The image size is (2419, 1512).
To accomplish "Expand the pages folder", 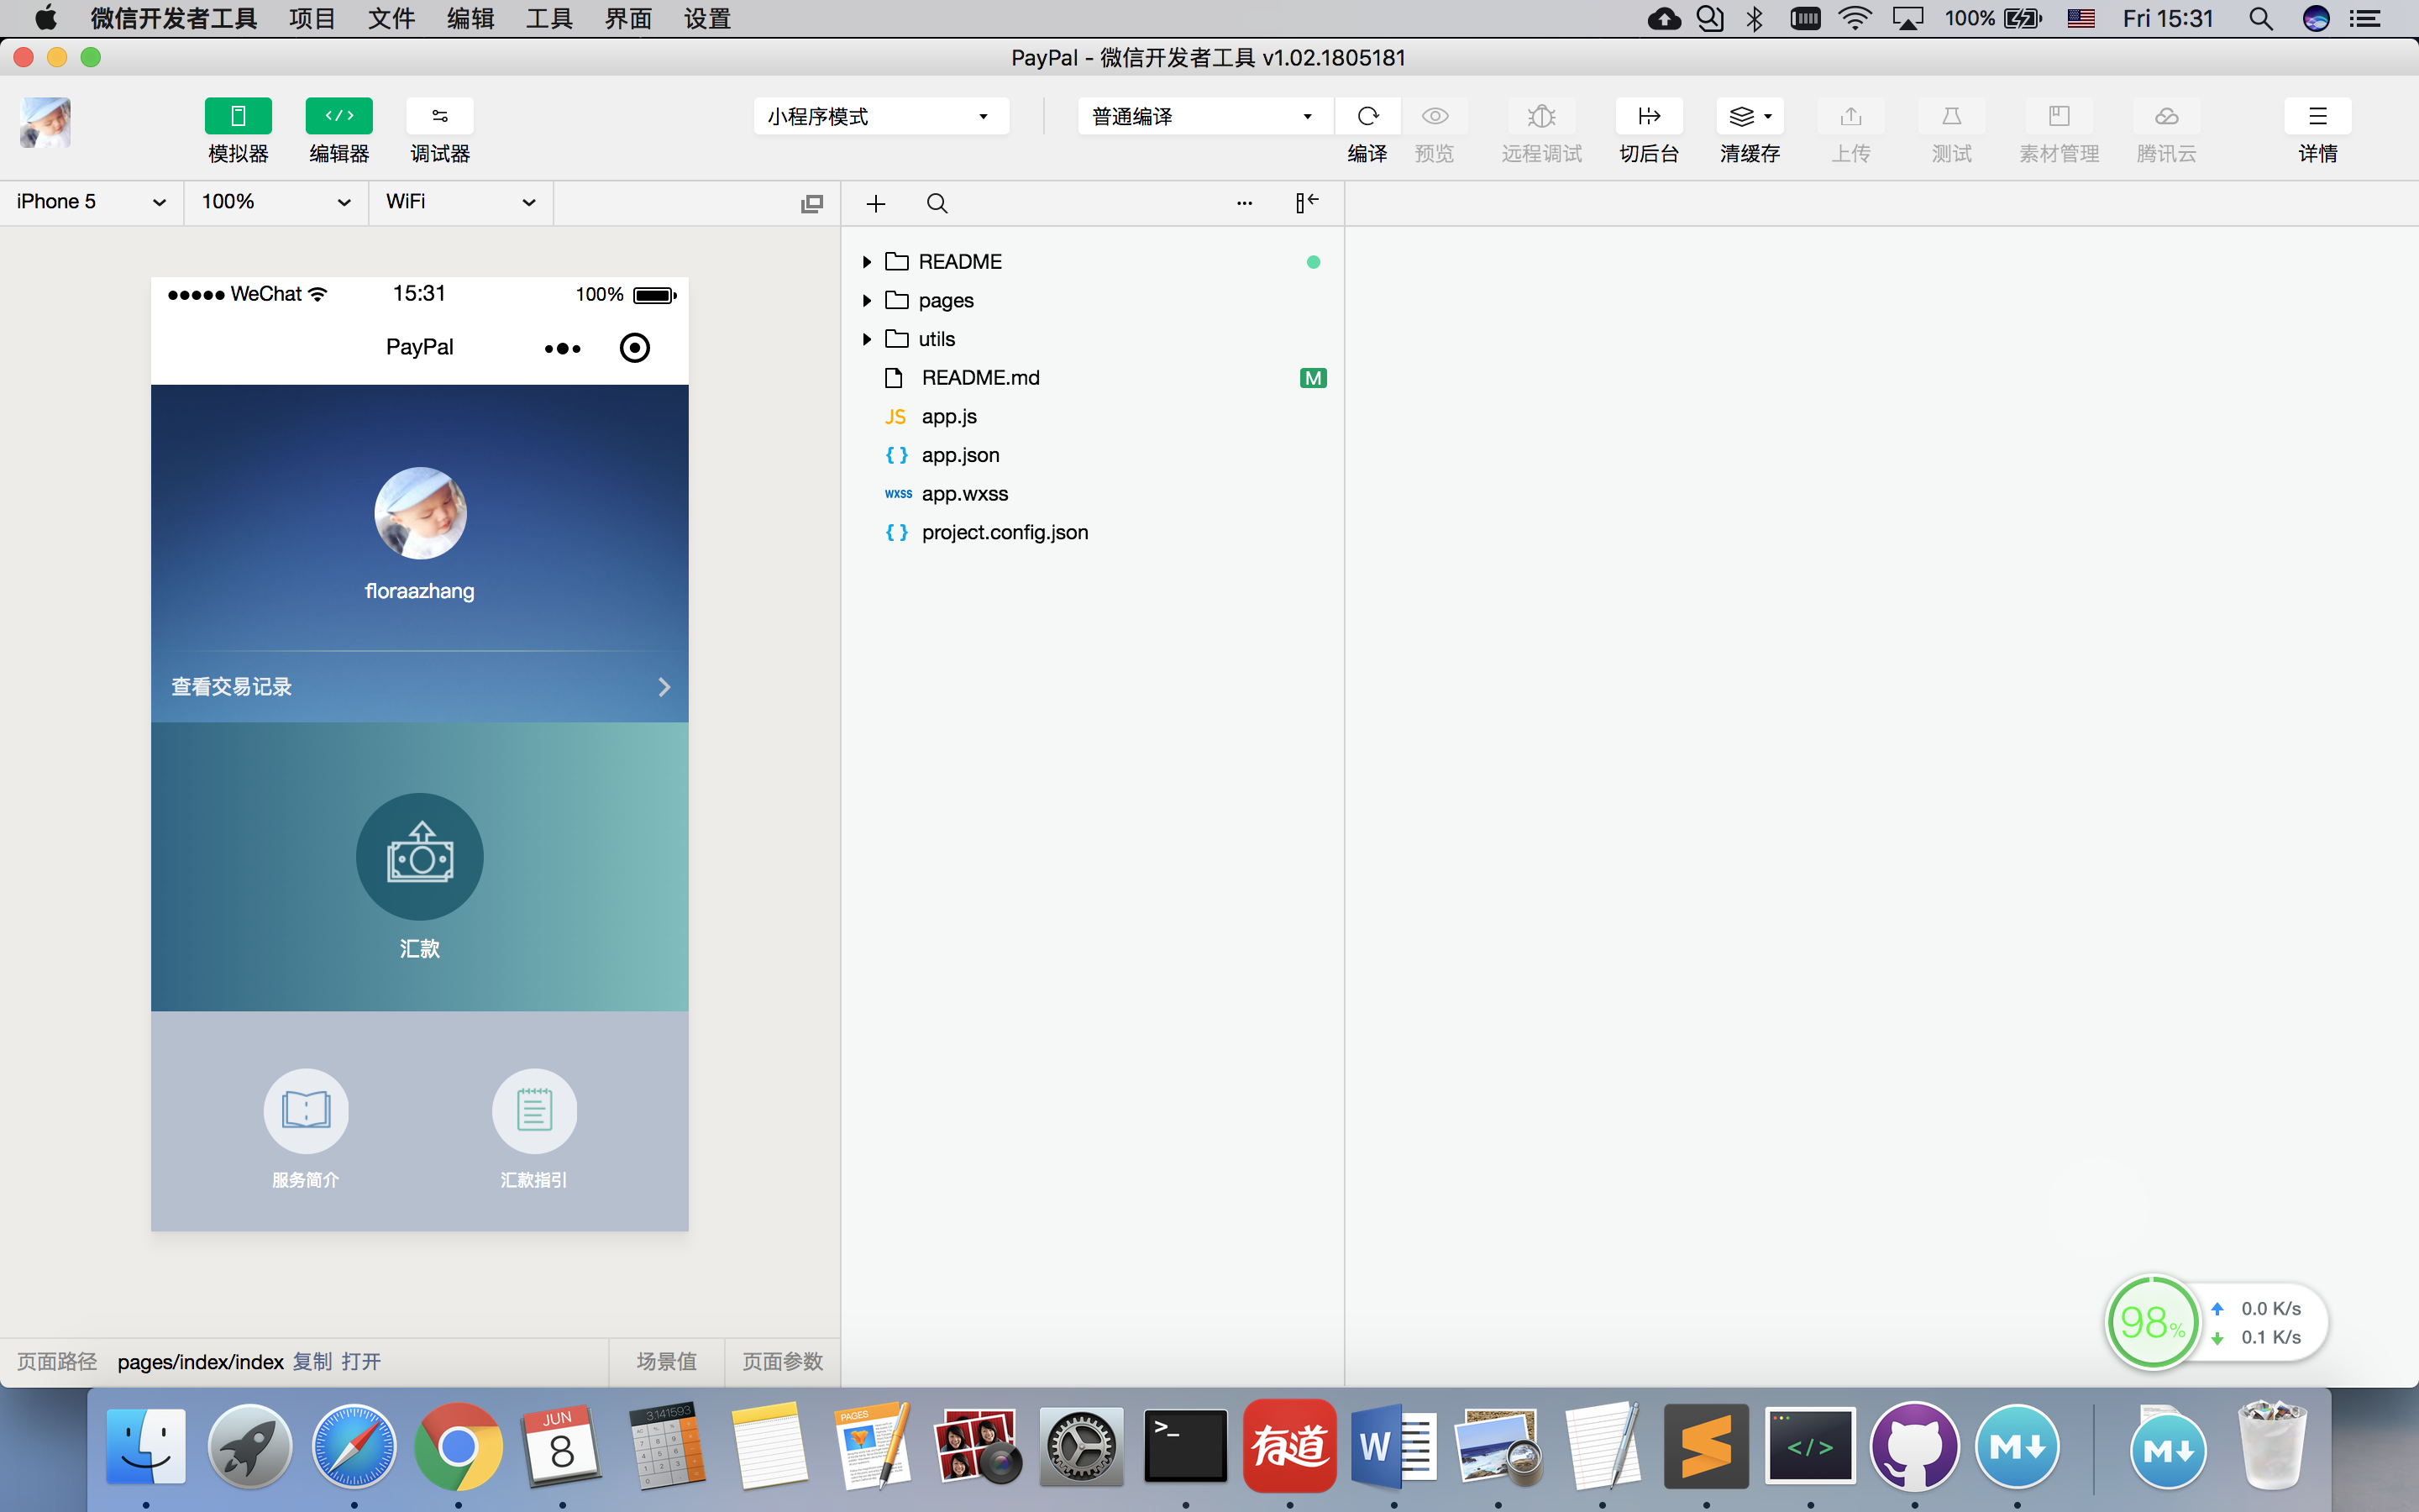I will pos(867,301).
